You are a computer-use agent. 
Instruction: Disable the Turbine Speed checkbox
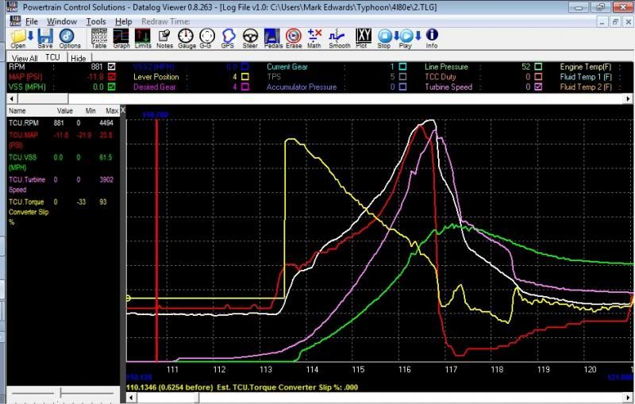[538, 87]
